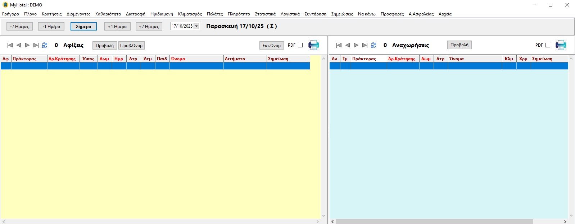The height and width of the screenshot is (224, 575).
Task: Refresh the Αφίξεις arrivals list
Action: pos(45,45)
